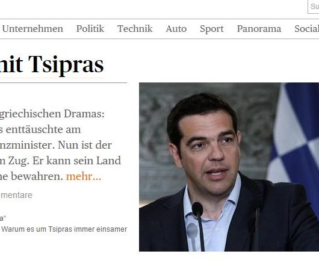The width and height of the screenshot is (319, 263).
Task: Click the teaser line 'griechischen Dramas:'
Action: (52, 114)
